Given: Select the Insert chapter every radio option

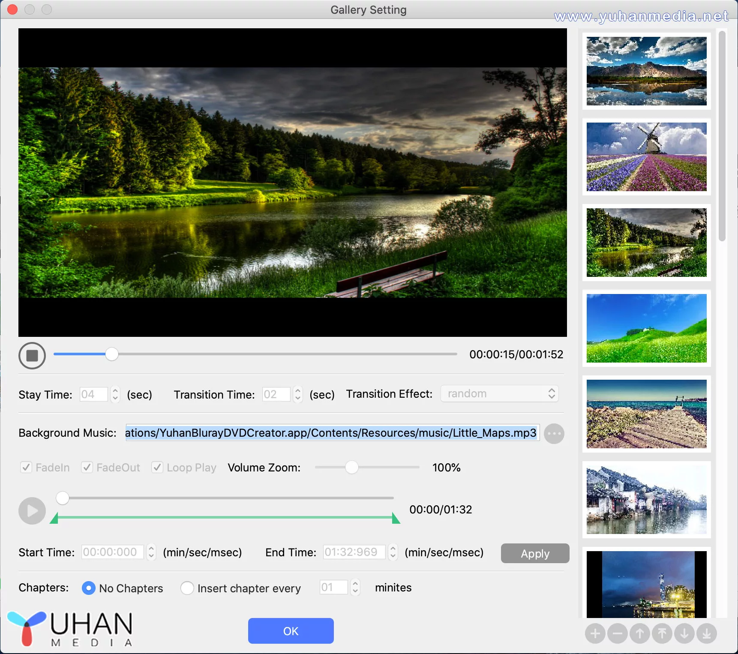Looking at the screenshot, I should coord(187,588).
